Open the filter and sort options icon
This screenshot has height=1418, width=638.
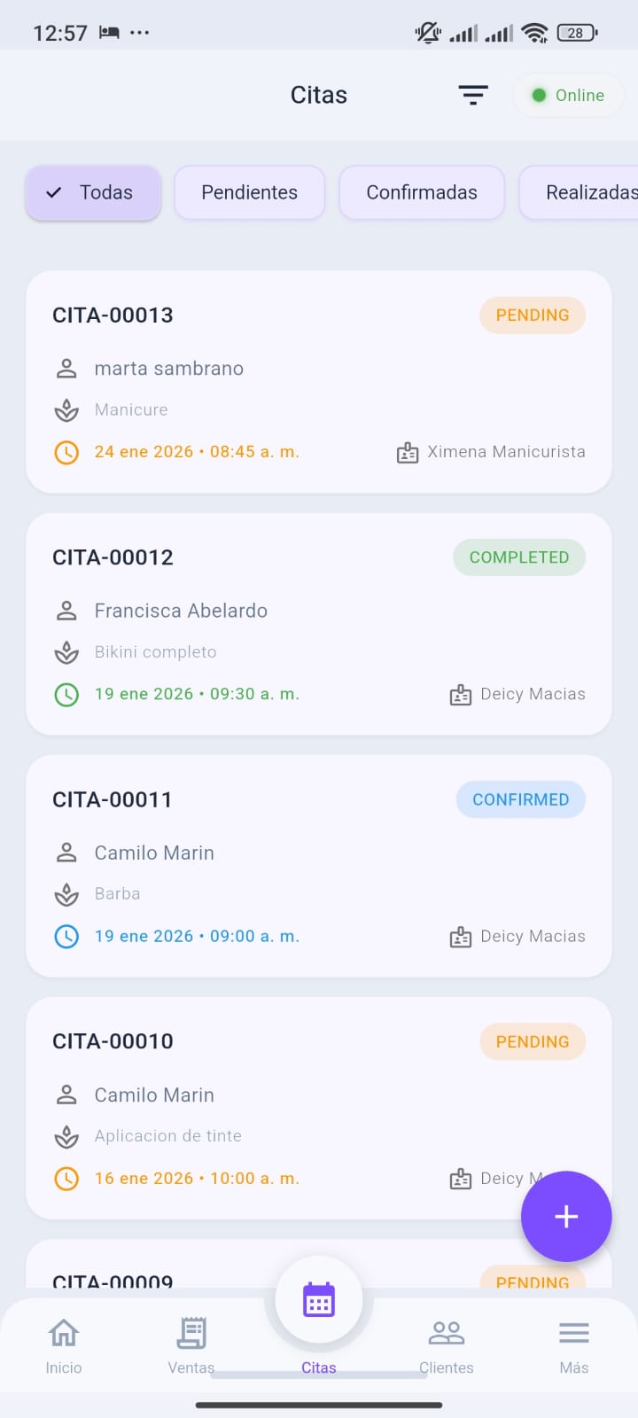click(x=473, y=95)
